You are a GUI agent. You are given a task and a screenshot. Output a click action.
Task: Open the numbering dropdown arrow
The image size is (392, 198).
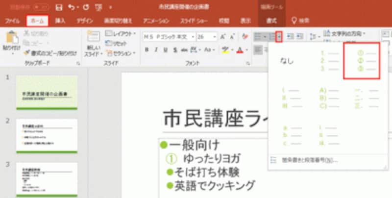click(279, 37)
